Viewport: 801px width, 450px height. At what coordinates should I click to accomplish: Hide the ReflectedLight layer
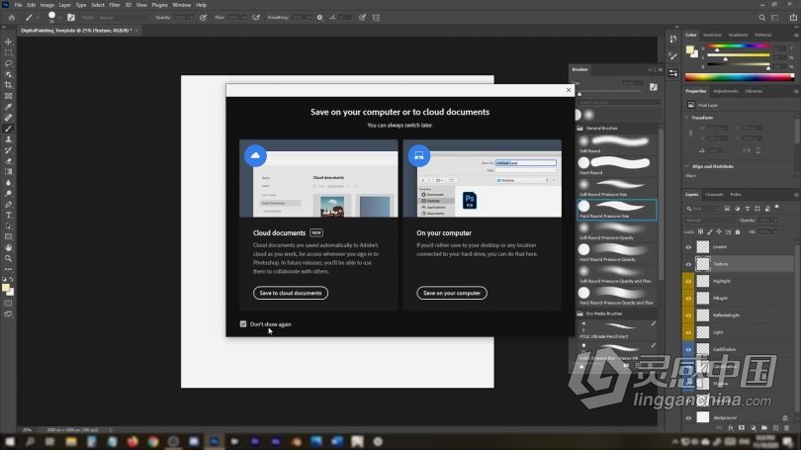coord(688,315)
